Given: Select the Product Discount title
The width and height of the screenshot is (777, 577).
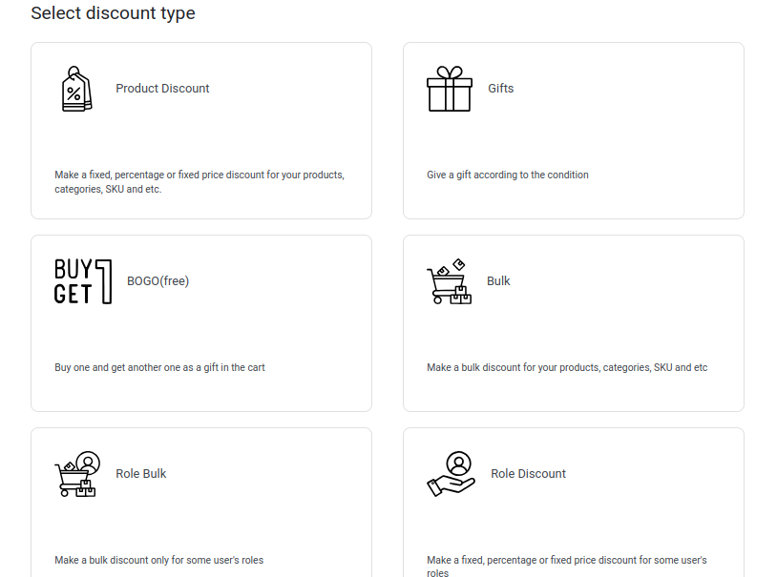Looking at the screenshot, I should tap(162, 89).
